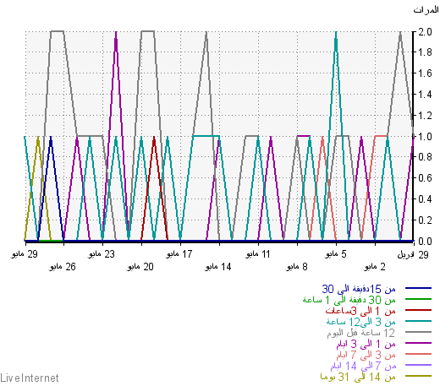Select legend text 'من 15دقيقة الى 30'
This screenshot has height=386, width=440.
359,289
